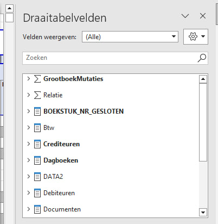Open the gear tools layout menu
Viewport: 218px width, 224px height.
coord(196,36)
